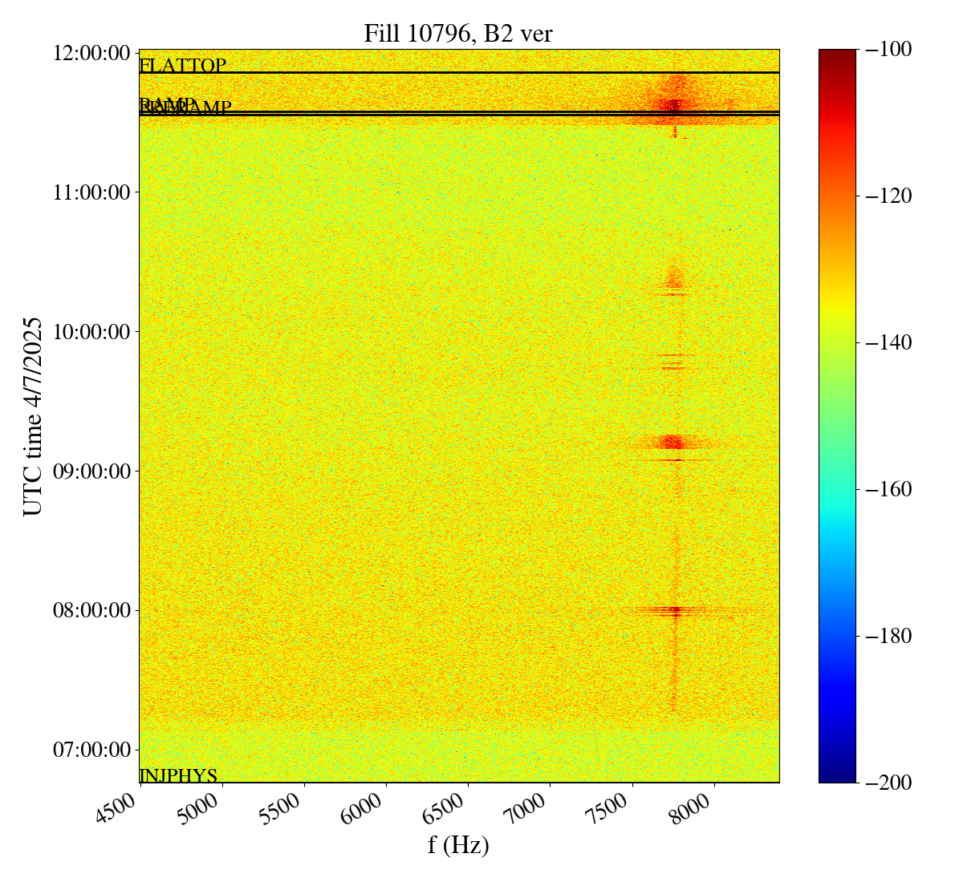Click the red horizontal streak at 08:00:00
Screen dimensions: 963x882
672,610
